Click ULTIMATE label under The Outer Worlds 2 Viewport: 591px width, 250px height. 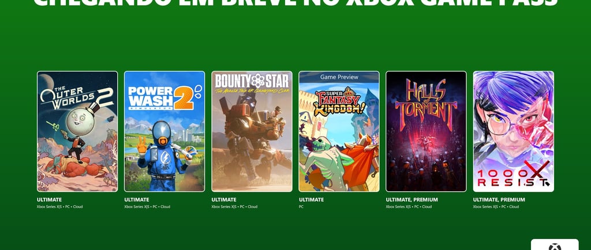50,200
